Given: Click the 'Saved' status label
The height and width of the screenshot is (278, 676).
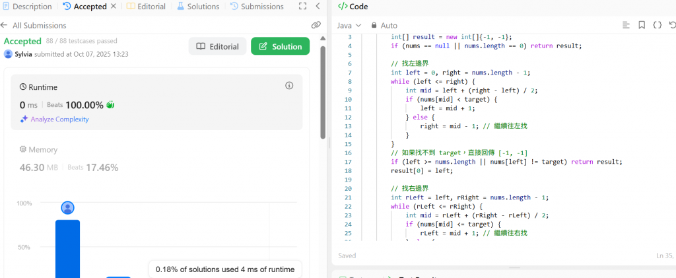Looking at the screenshot, I should click(x=347, y=256).
